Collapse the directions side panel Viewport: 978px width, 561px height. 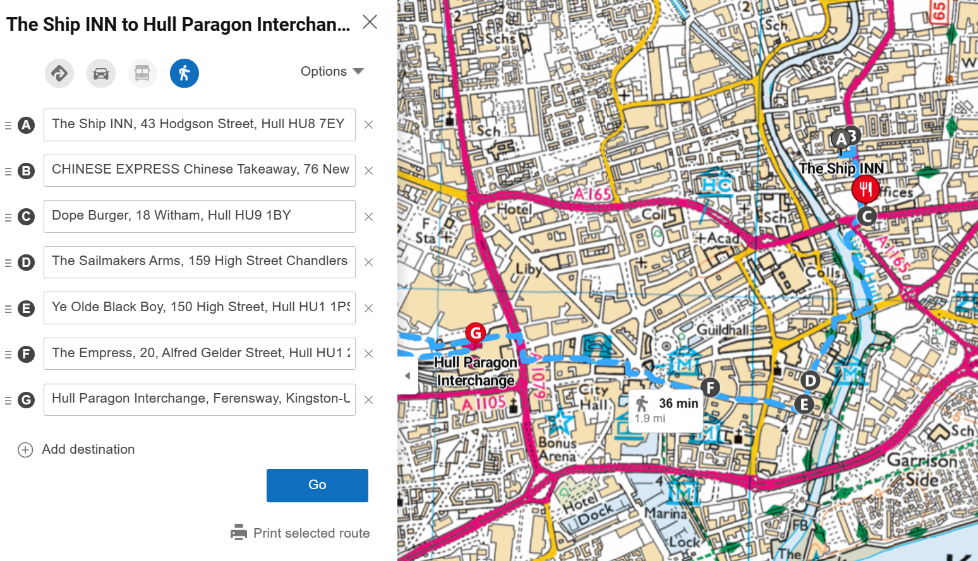(407, 375)
